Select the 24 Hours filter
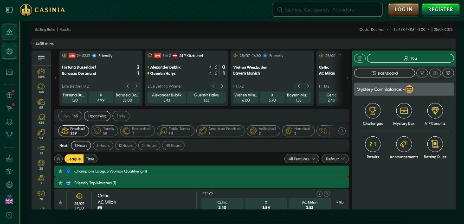This screenshot has height=224, width=464. [x=149, y=146]
